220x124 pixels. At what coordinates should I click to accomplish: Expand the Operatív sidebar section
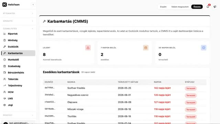pyautogui.click(x=18, y=21)
